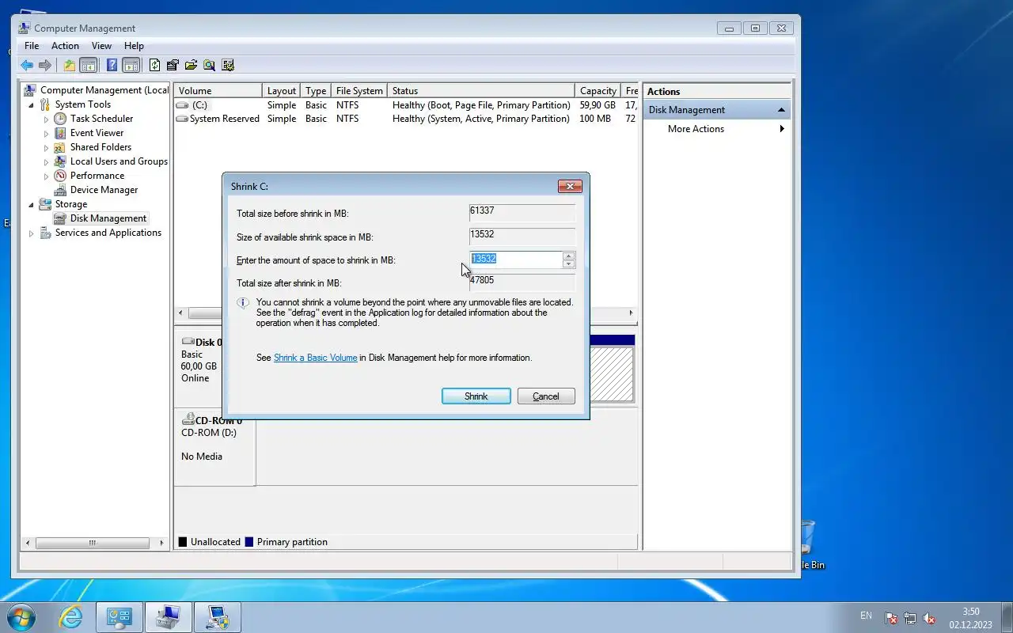1013x633 pixels.
Task: Click the (C:) drive icon in volume list
Action: coord(183,105)
